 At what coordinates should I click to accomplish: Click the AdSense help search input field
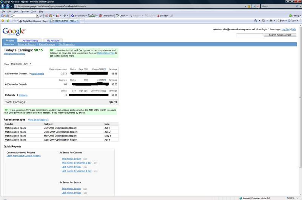point(250,35)
